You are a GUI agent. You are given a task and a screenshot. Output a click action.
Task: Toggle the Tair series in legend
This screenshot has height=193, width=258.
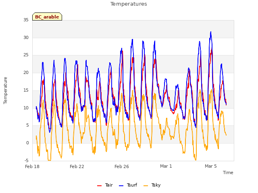point(105,185)
